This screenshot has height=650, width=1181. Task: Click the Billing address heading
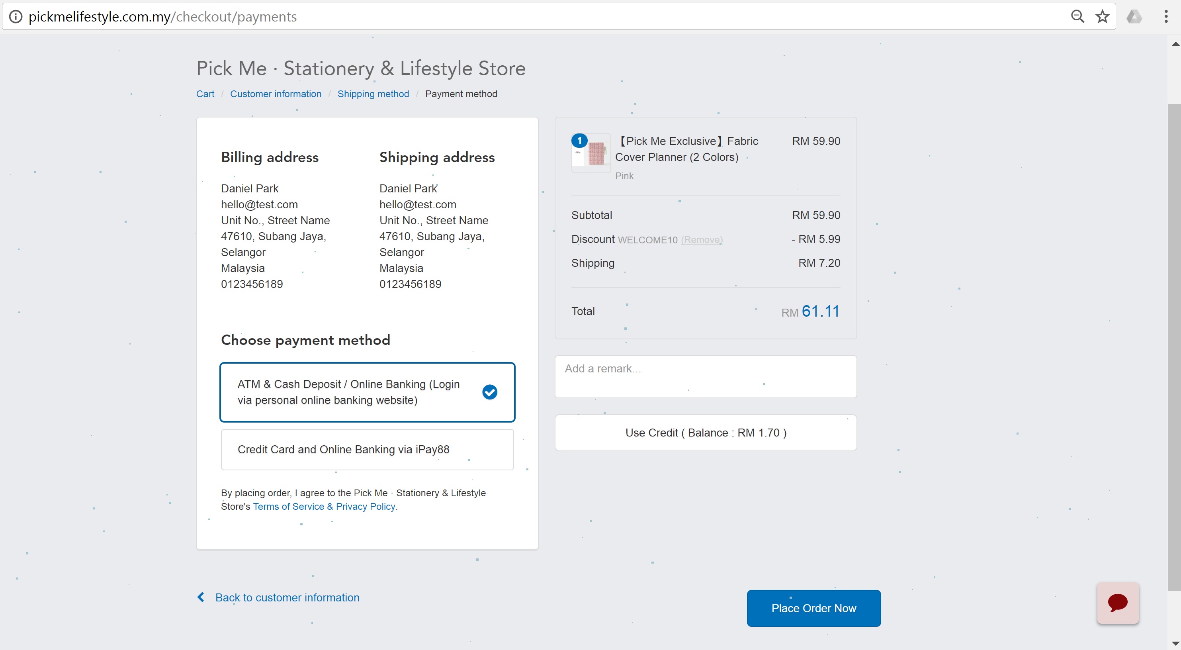270,157
